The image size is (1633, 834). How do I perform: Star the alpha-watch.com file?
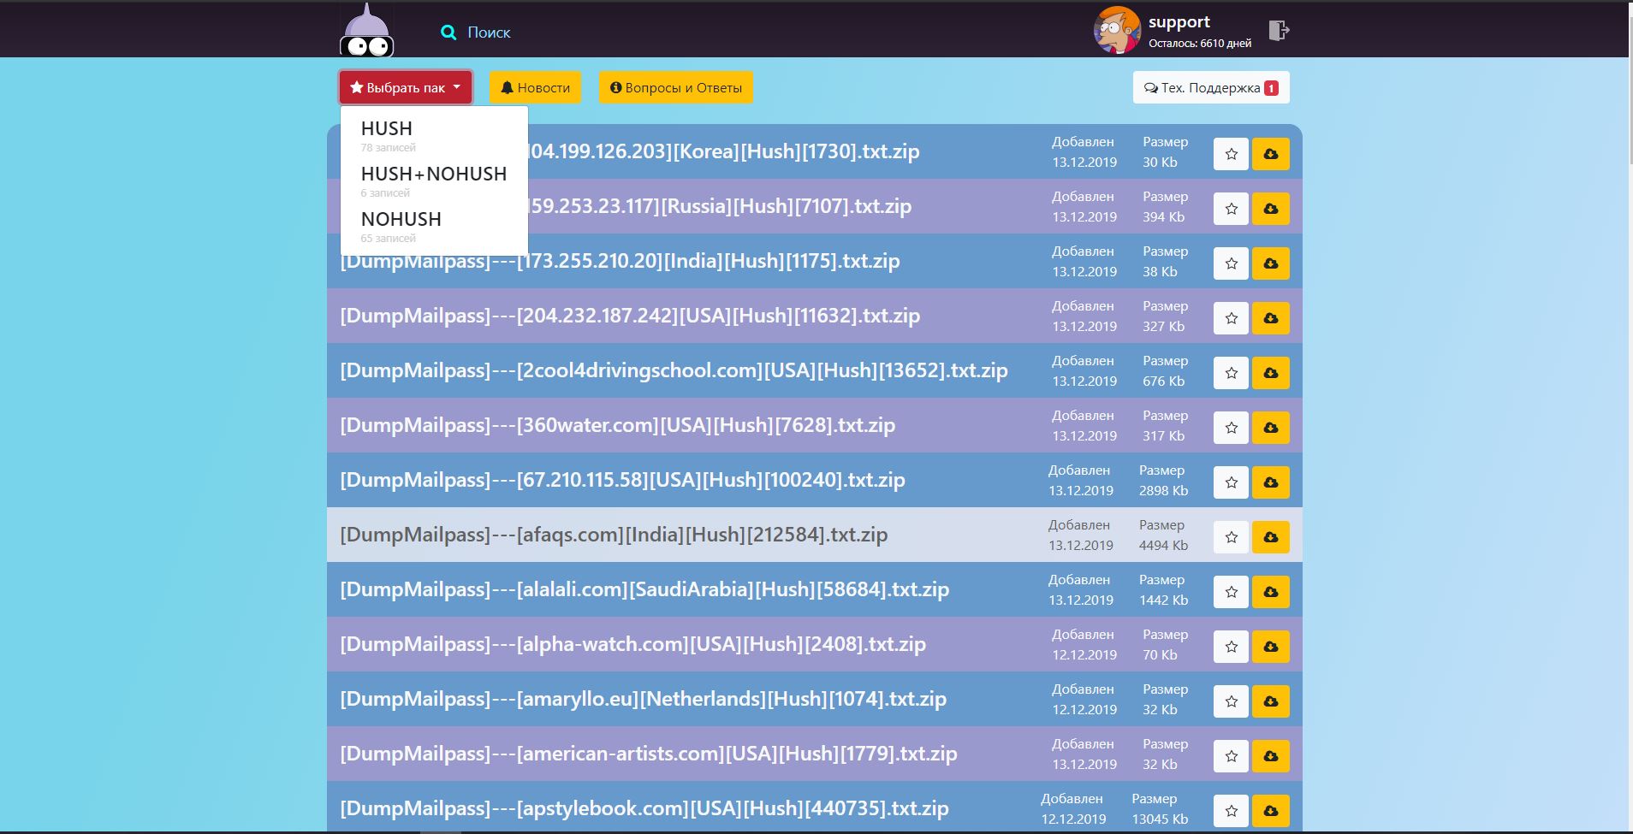[1231, 647]
